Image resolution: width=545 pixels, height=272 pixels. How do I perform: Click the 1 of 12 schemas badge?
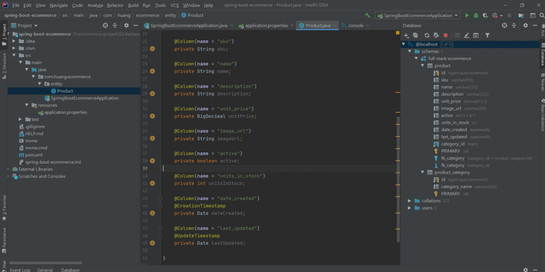[446, 44]
